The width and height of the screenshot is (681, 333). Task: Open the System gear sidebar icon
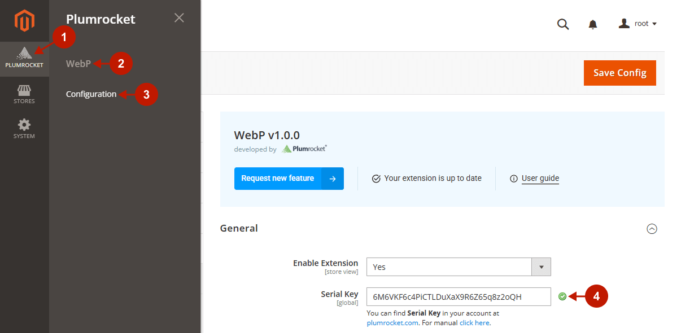point(24,128)
